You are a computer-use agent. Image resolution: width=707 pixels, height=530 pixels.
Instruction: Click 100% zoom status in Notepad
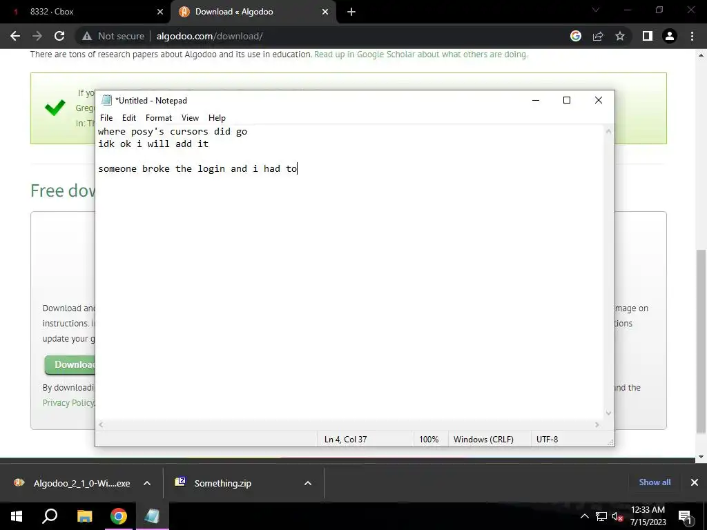pyautogui.click(x=429, y=440)
